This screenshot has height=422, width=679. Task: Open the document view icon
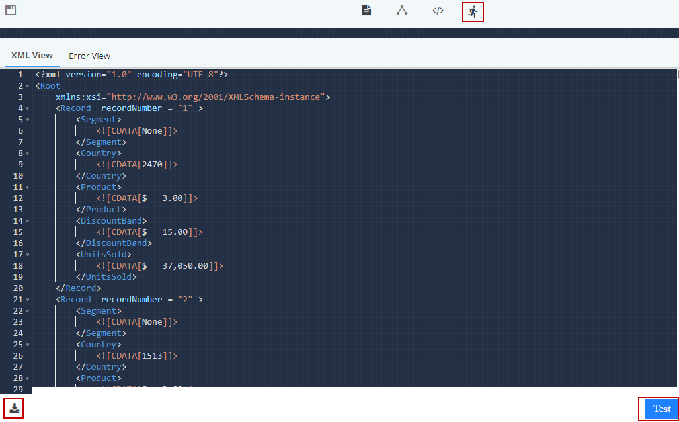[x=366, y=11]
